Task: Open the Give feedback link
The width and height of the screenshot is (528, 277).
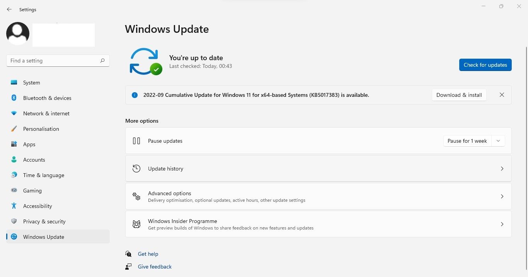Action: [x=155, y=267]
